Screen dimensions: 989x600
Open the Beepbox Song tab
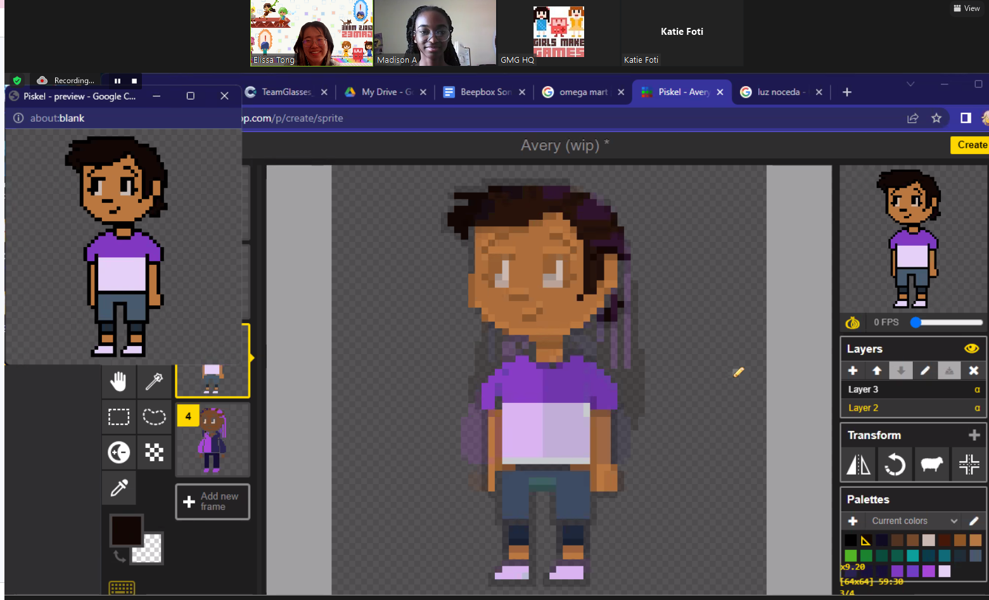485,92
